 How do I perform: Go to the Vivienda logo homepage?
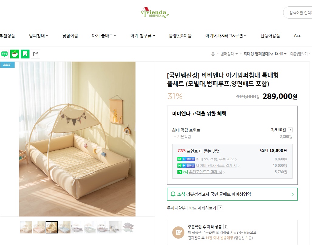[155, 12]
